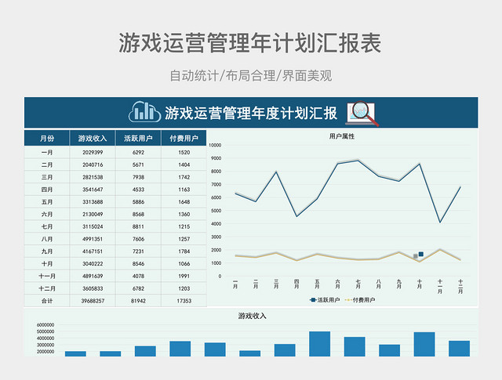Click the 十月 row label
This screenshot has width=502, height=380.
coord(47,263)
